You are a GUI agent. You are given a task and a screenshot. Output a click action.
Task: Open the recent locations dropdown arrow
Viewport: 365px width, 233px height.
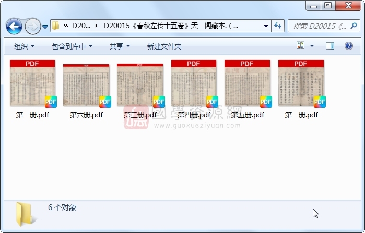45,27
